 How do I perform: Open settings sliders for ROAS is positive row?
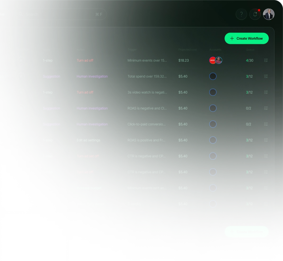click(266, 140)
